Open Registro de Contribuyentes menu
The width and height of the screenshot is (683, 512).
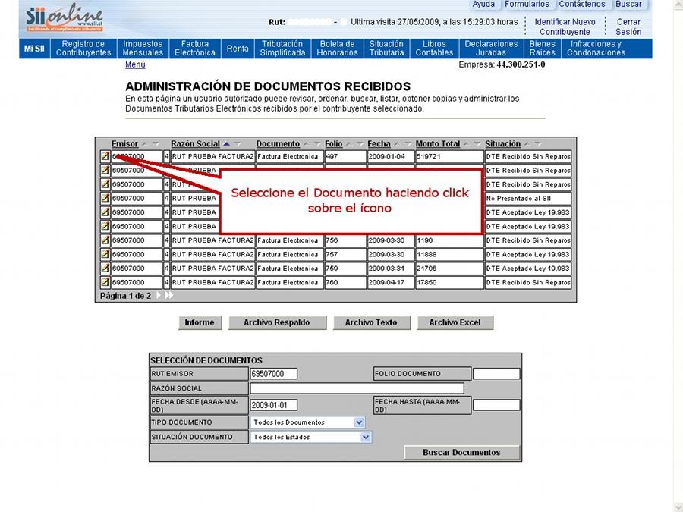coord(83,49)
